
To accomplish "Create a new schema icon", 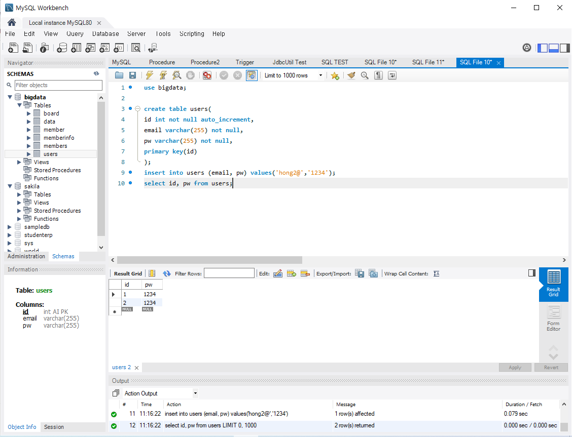I will (62, 48).
